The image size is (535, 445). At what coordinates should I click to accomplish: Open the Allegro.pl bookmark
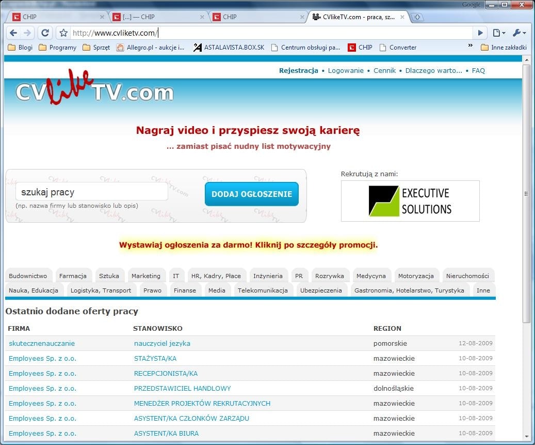(150, 48)
